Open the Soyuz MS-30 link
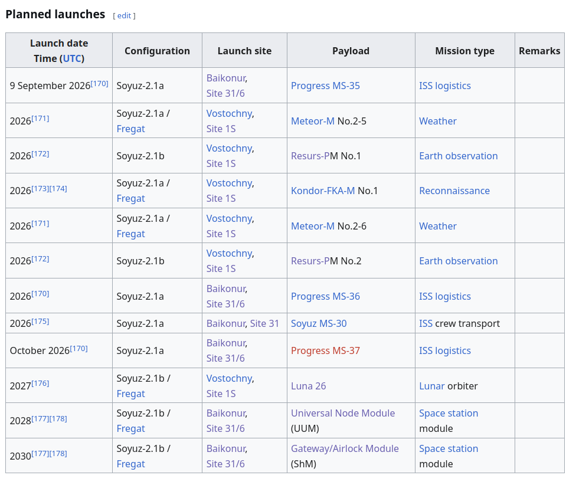This screenshot has height=485, width=576. [319, 323]
